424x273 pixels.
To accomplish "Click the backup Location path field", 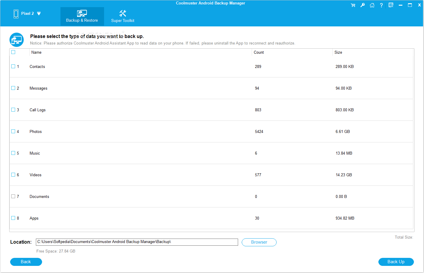I will [x=137, y=242].
